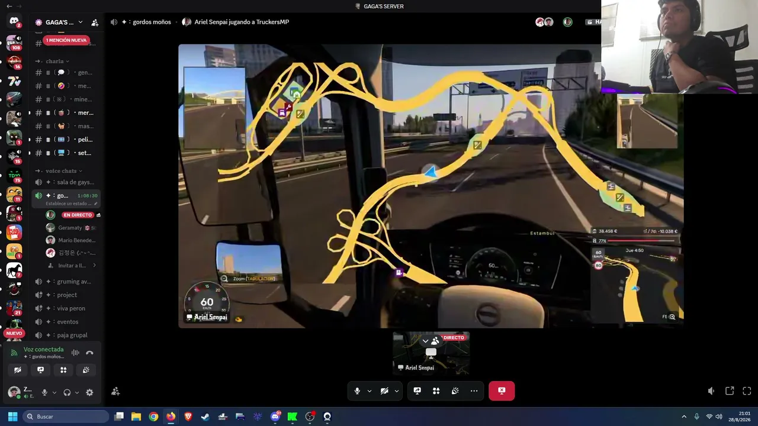Start an activity from the voice panel
The width and height of the screenshot is (758, 426).
coord(63,370)
